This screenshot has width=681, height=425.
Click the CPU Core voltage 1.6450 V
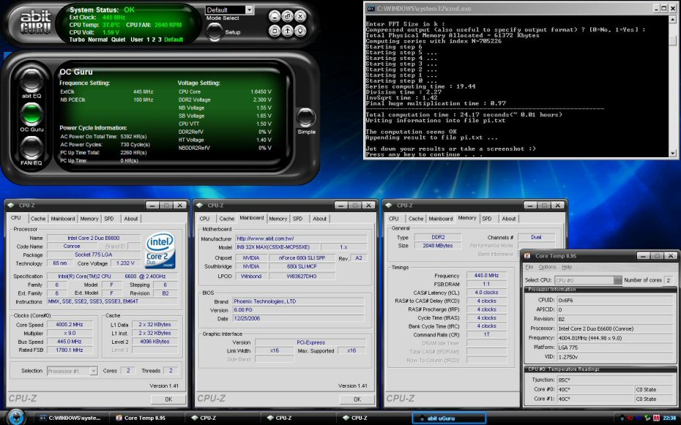tap(261, 92)
